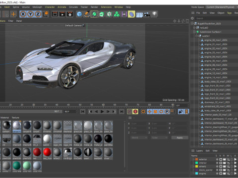Toggle the X axis lock

coord(23,14)
